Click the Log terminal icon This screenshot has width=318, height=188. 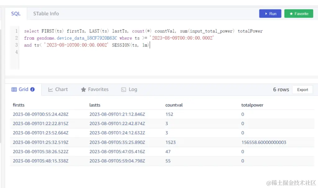click(x=124, y=90)
